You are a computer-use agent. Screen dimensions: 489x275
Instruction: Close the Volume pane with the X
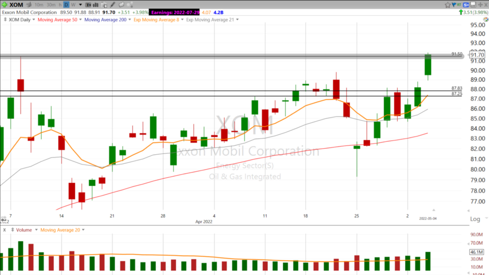click(5, 230)
